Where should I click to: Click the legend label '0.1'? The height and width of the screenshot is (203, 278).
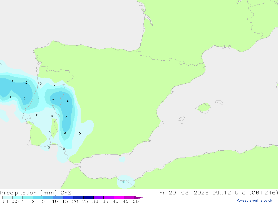[5, 201]
